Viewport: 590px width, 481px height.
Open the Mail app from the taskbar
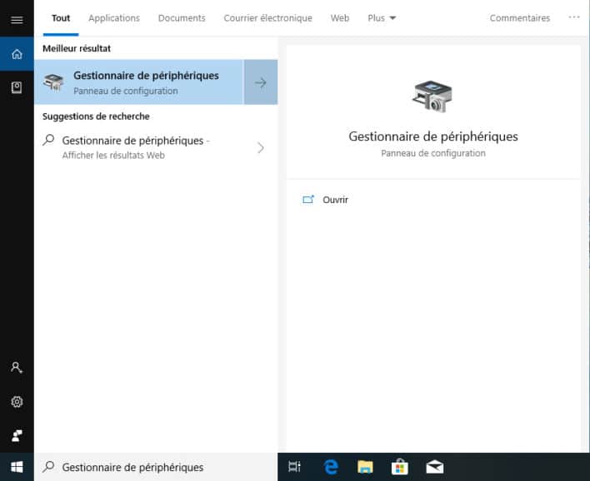coord(435,467)
